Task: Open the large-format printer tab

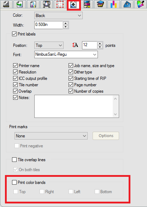Action: click(x=47, y=4)
